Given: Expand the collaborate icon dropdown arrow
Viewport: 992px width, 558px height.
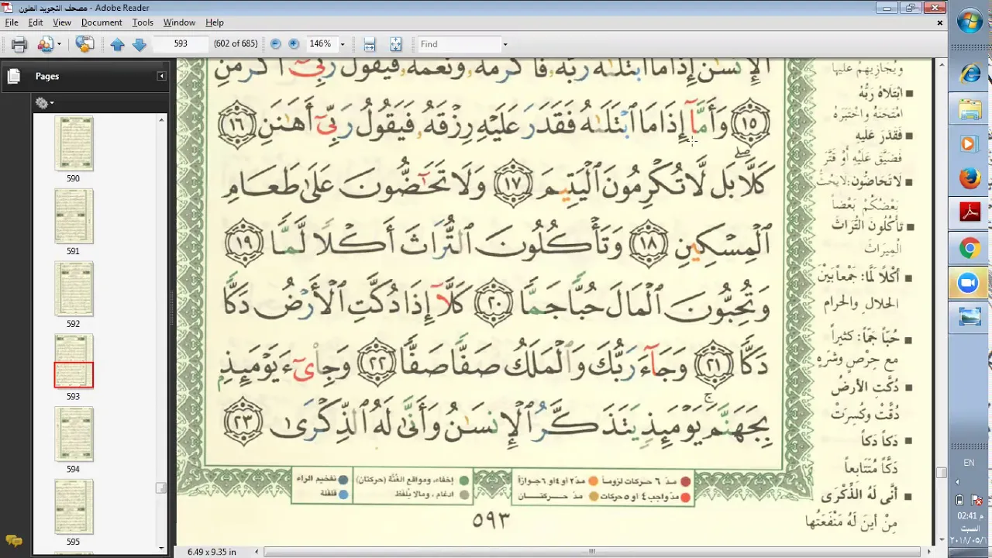Looking at the screenshot, I should point(59,44).
